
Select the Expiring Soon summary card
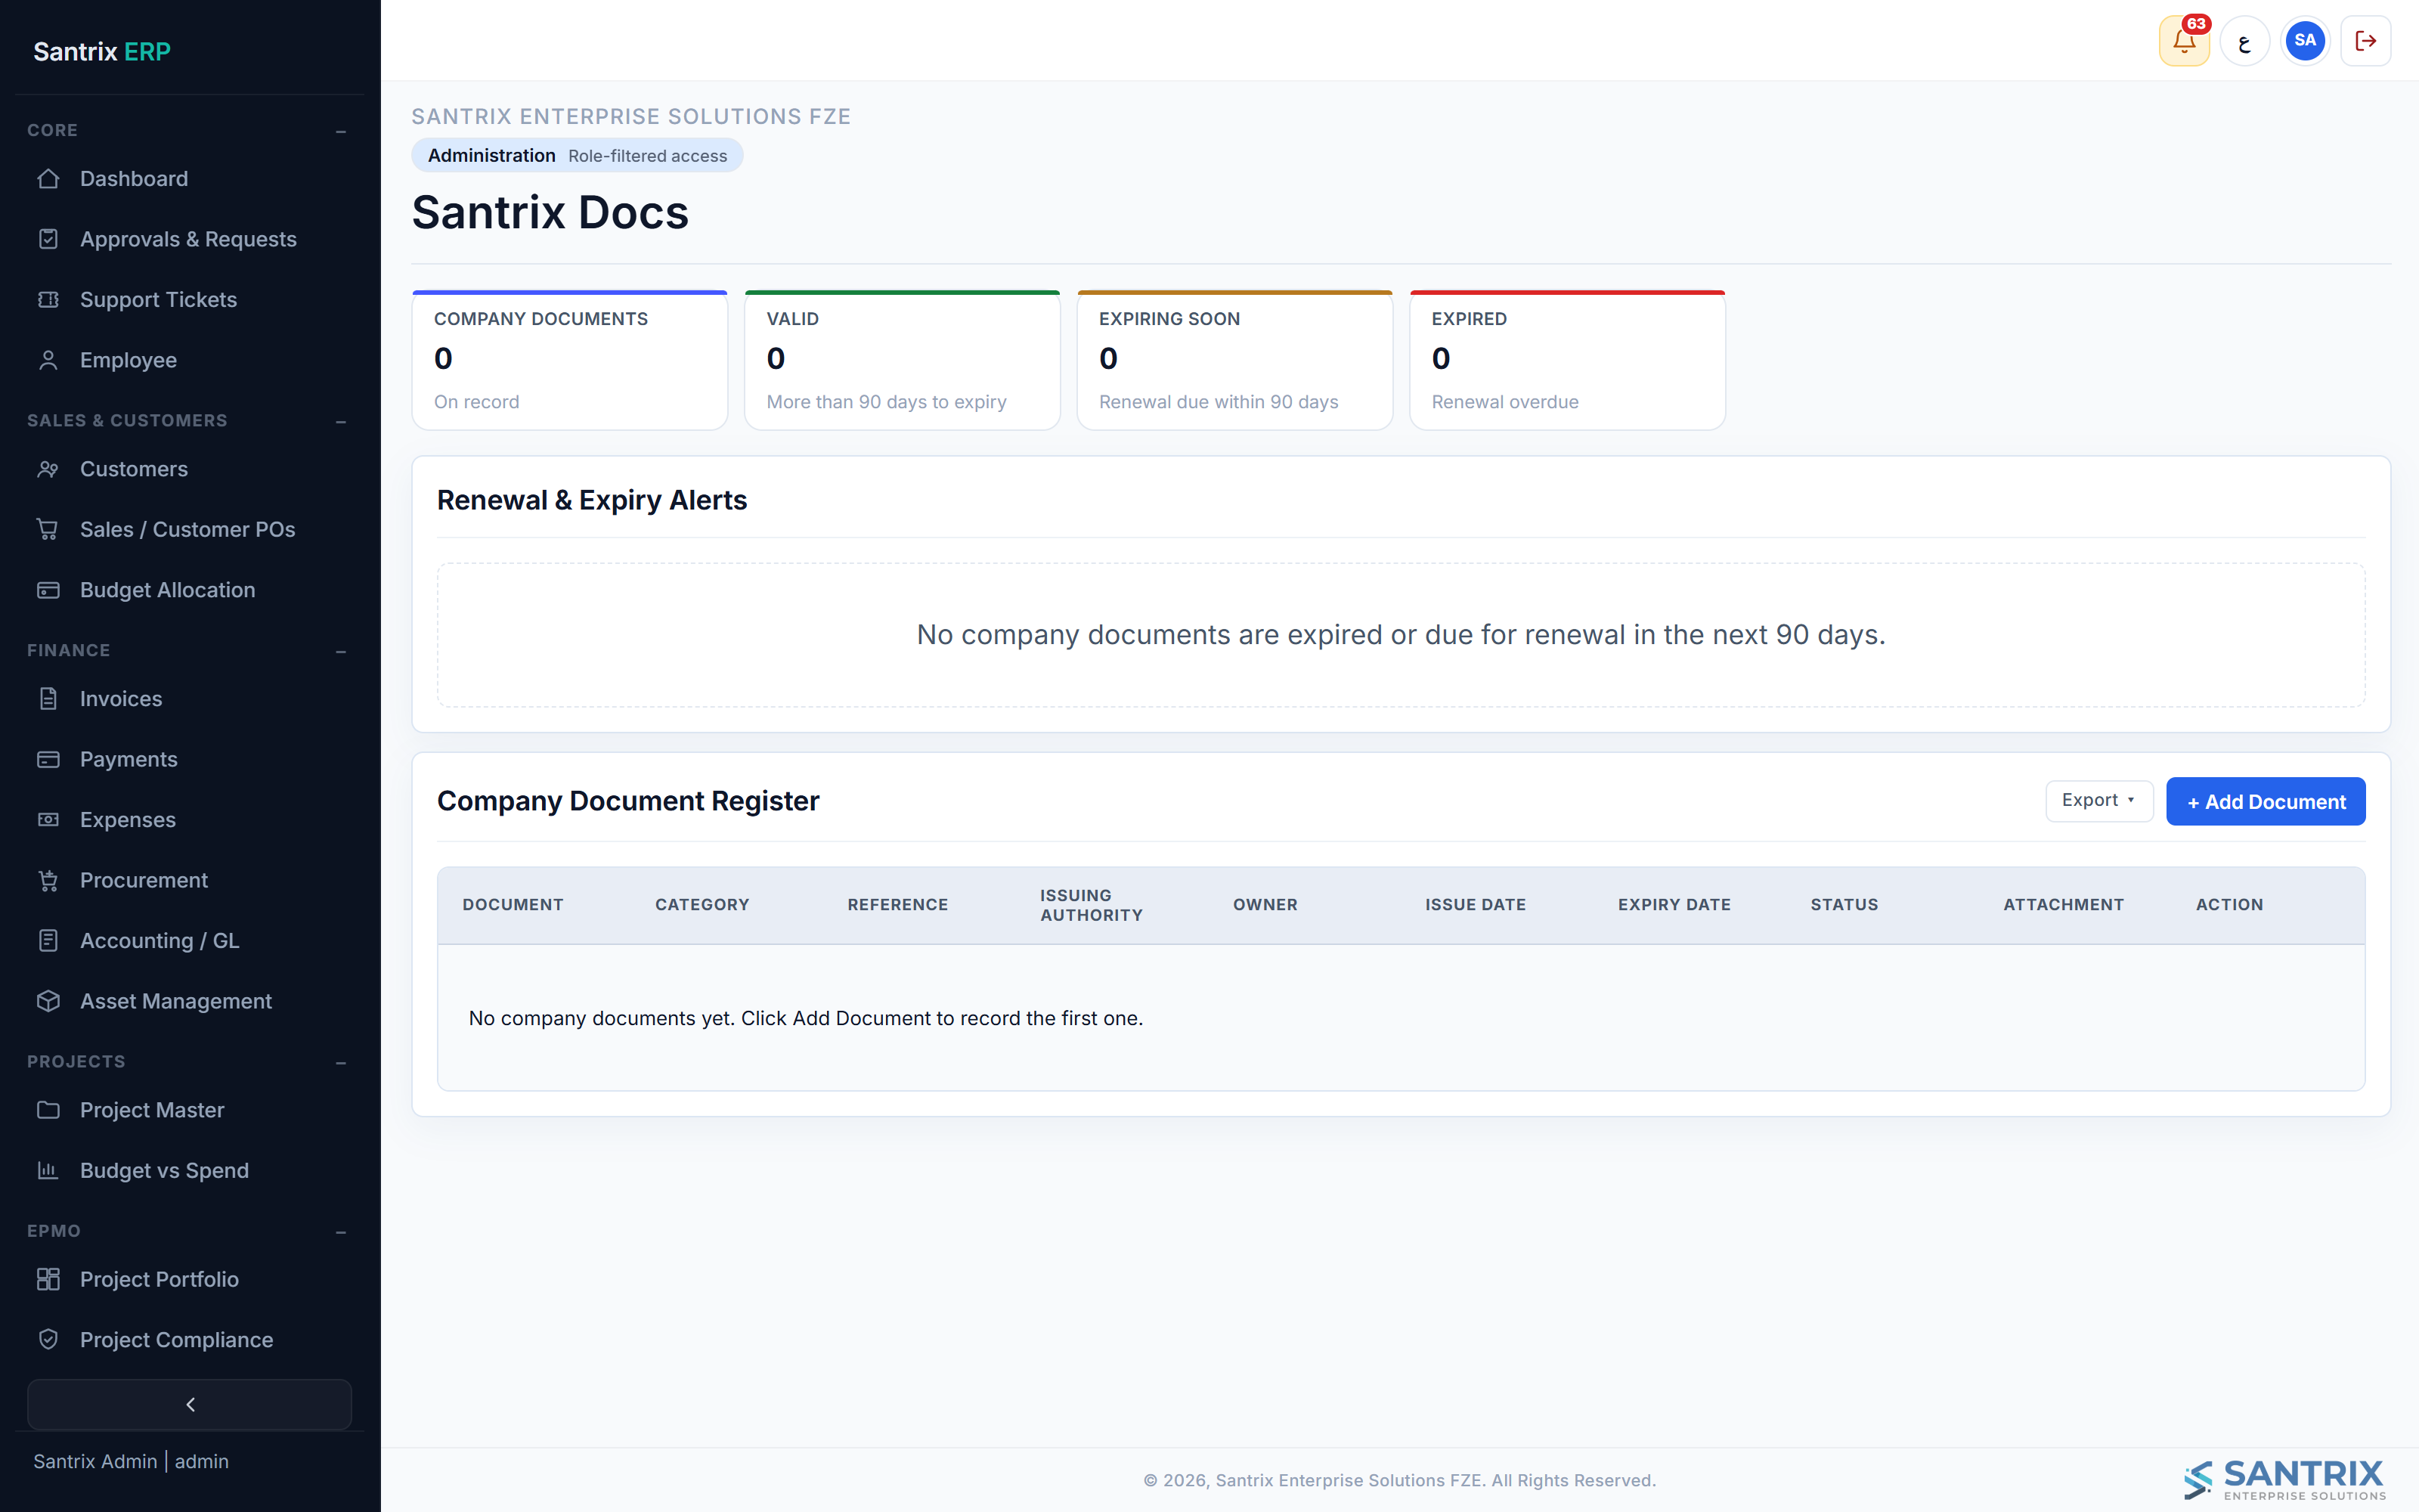[1234, 360]
